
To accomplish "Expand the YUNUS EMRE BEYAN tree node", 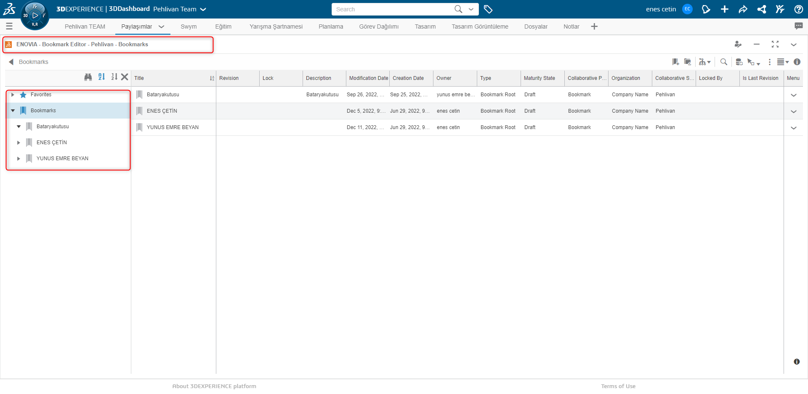I will 19,159.
